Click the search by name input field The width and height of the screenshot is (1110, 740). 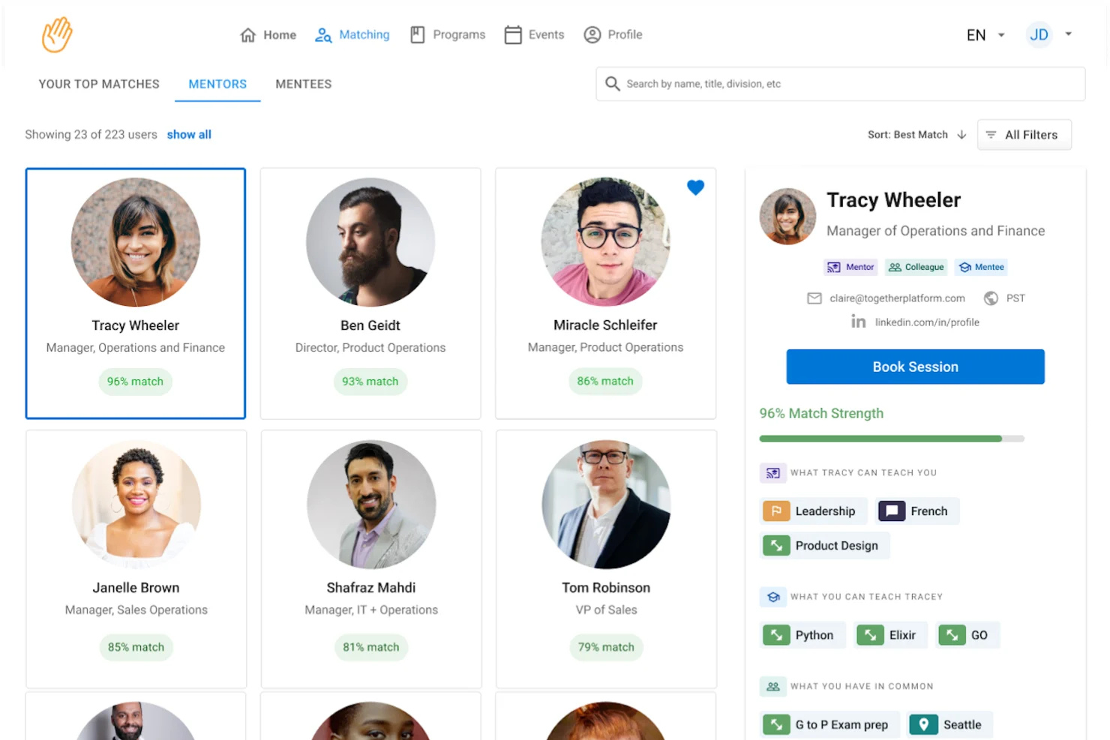[841, 84]
